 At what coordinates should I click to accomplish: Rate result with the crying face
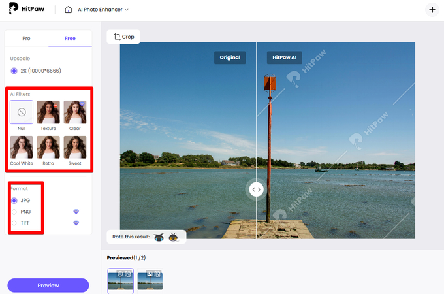(159, 237)
